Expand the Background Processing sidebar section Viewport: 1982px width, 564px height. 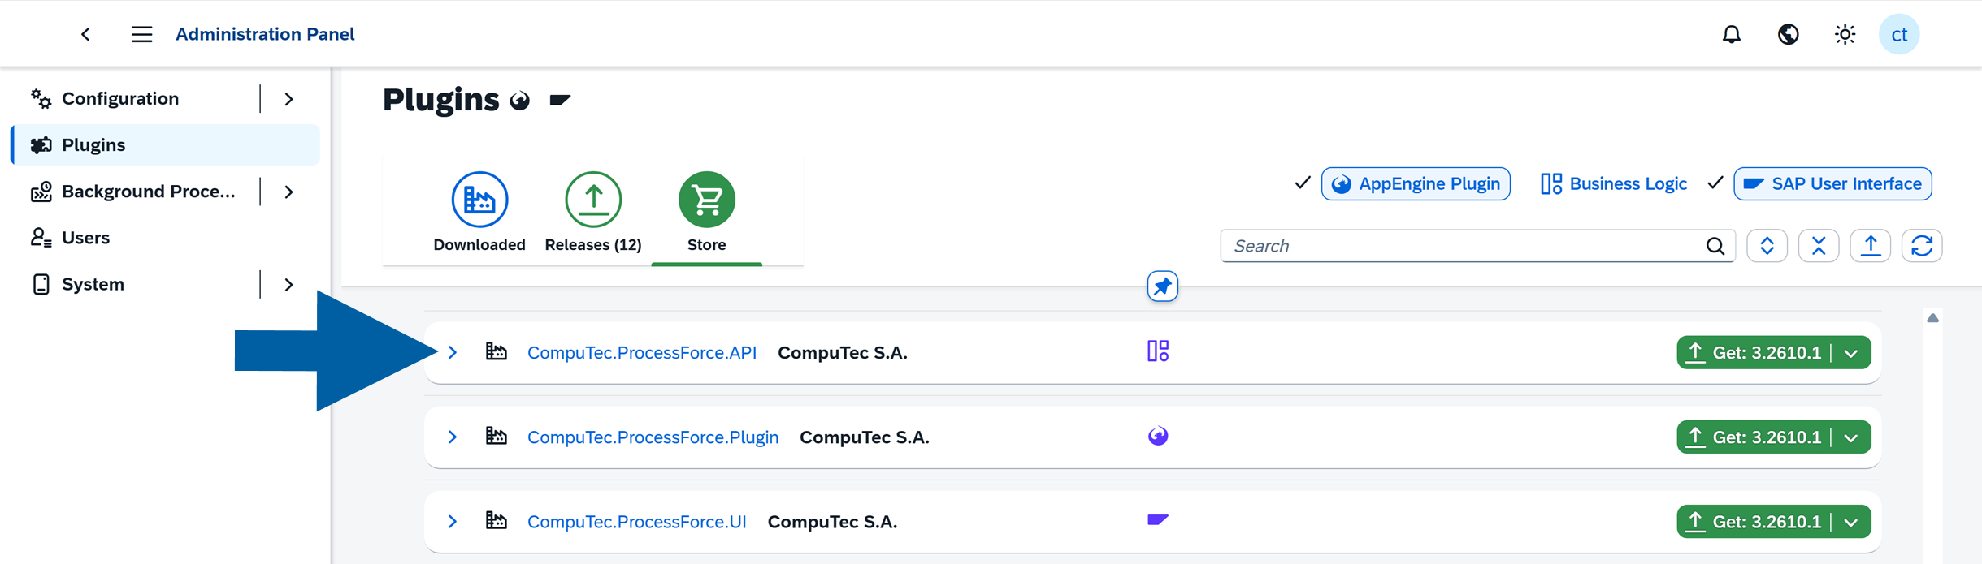[288, 192]
